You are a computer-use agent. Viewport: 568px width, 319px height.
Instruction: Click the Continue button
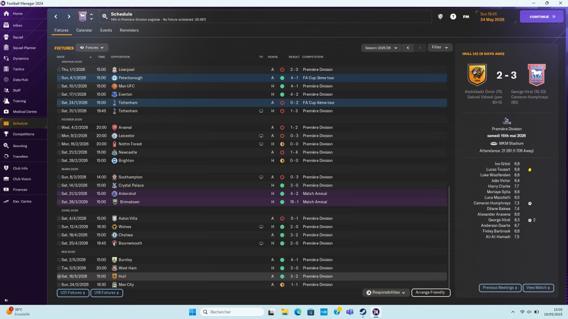[x=542, y=17]
